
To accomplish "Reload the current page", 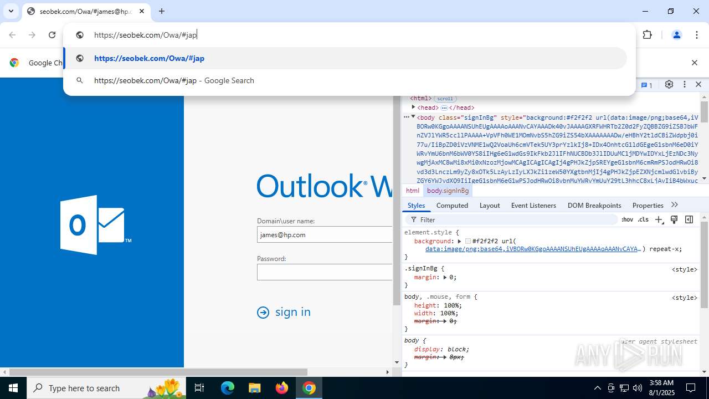I will click(x=52, y=35).
